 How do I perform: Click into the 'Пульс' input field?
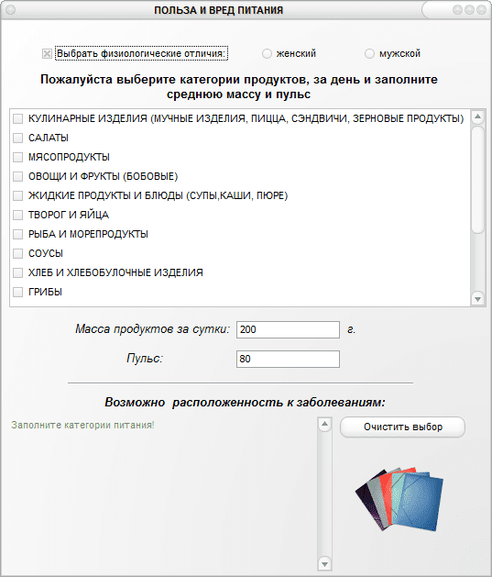(288, 359)
